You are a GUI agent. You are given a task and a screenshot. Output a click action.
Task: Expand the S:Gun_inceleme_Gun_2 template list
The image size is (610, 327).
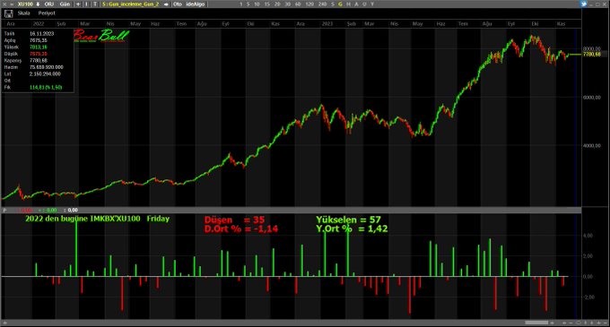131,4
